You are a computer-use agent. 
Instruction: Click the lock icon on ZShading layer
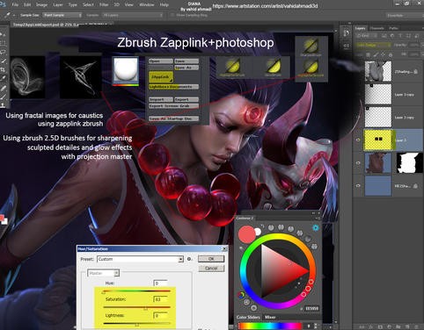[416, 71]
